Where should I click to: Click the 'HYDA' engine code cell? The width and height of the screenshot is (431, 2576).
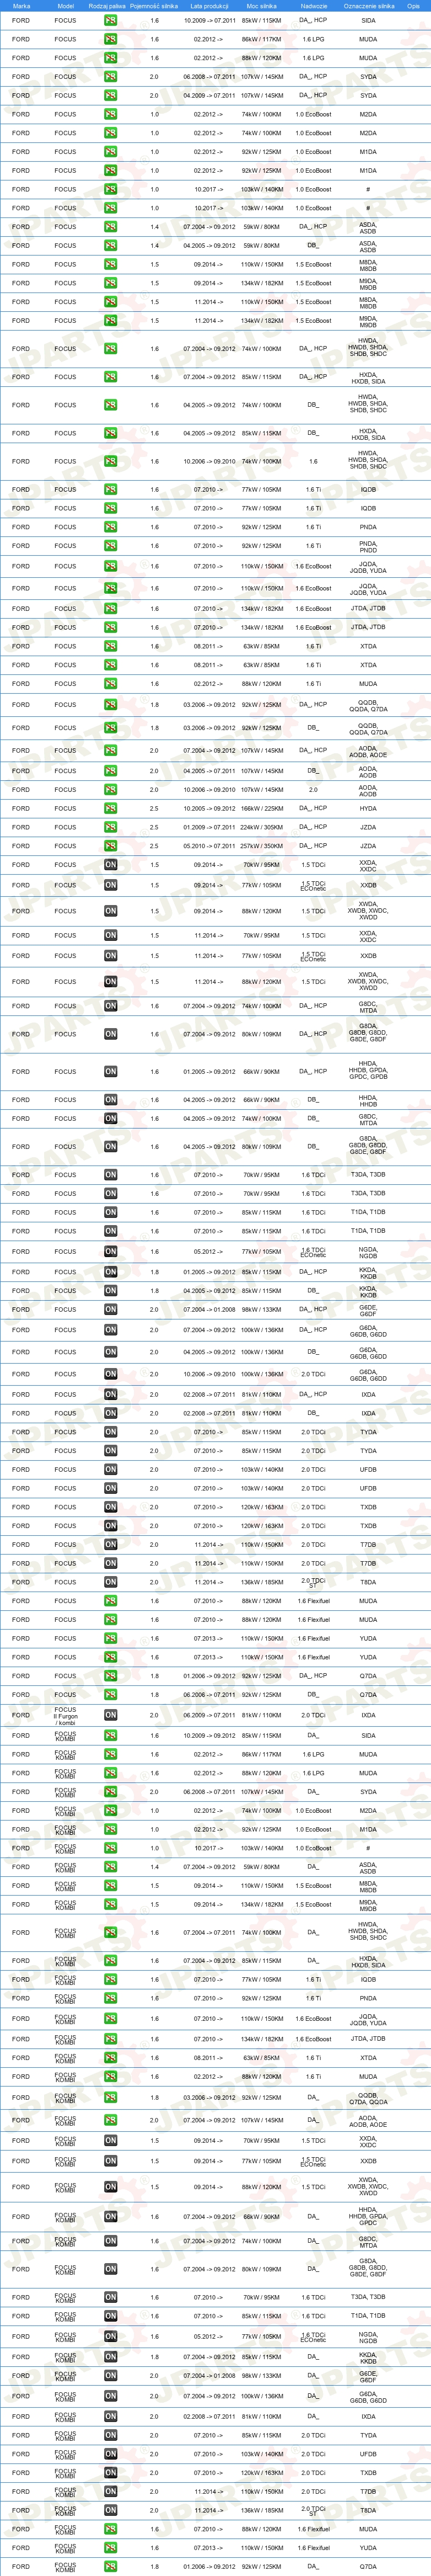click(x=368, y=808)
